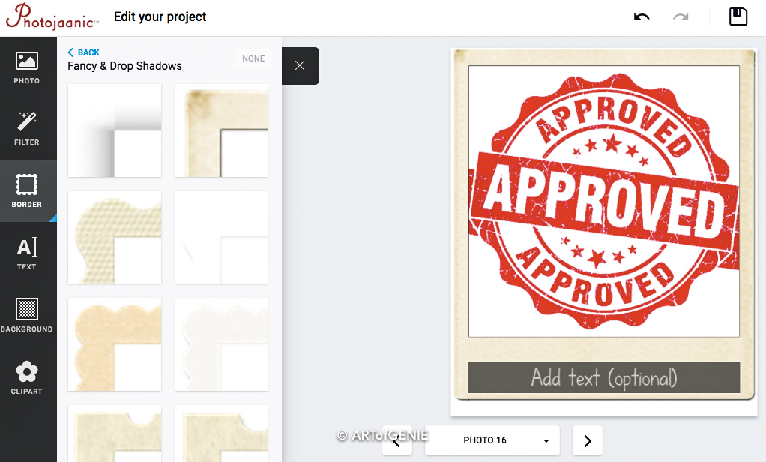Open the Text tool
The height and width of the screenshot is (462, 766).
coord(27,253)
